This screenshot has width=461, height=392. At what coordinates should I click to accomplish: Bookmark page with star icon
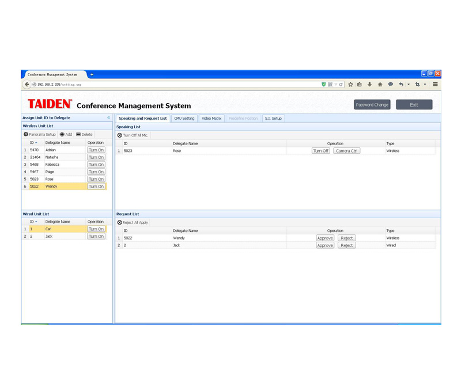pos(350,85)
